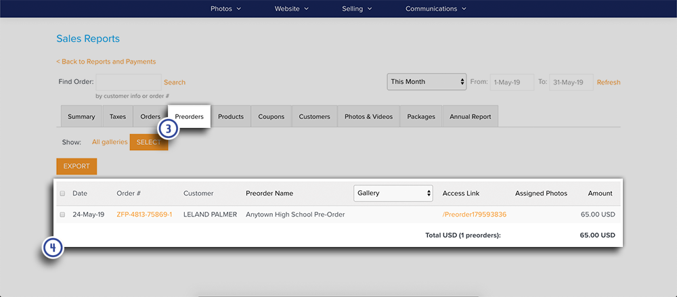Switch to the Photos & Videos tab
The image size is (677, 297).
coord(369,116)
